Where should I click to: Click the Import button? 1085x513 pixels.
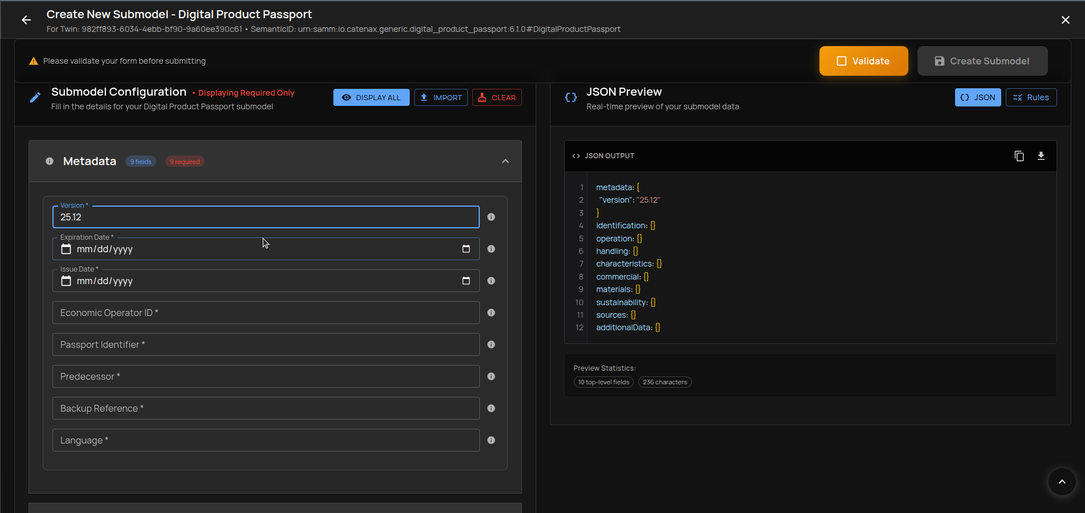[440, 97]
